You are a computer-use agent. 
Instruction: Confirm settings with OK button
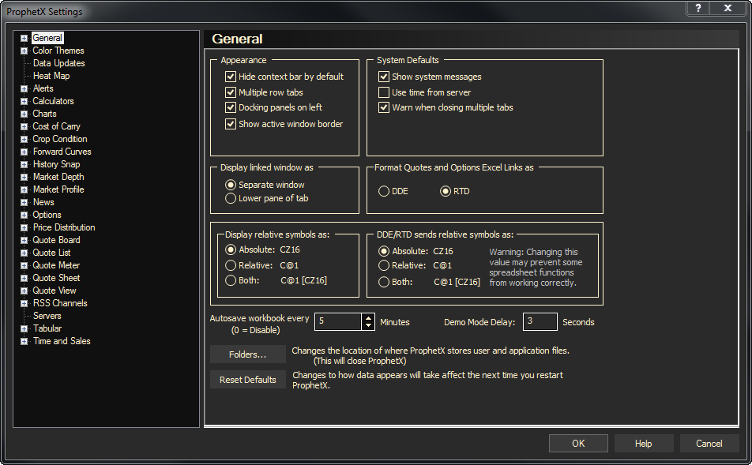coord(578,444)
